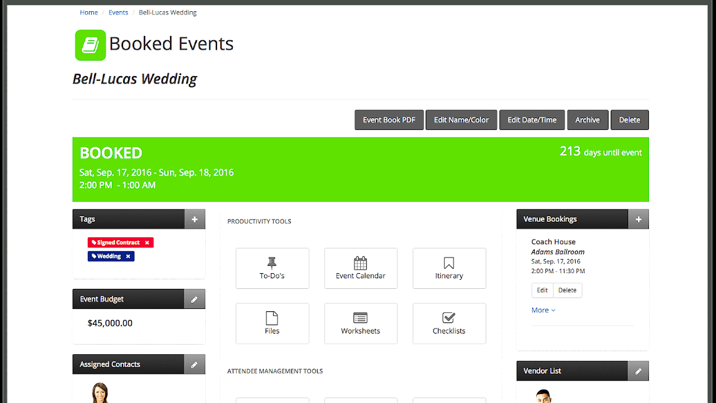Add a venue booking with plus icon
The image size is (716, 403).
[x=638, y=219]
